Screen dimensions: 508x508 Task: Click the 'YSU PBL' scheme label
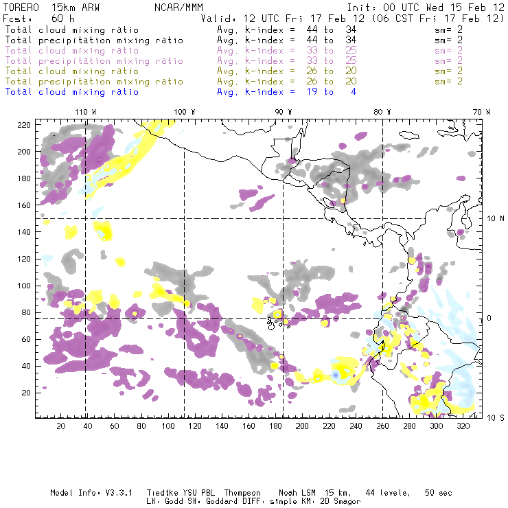[x=199, y=493]
